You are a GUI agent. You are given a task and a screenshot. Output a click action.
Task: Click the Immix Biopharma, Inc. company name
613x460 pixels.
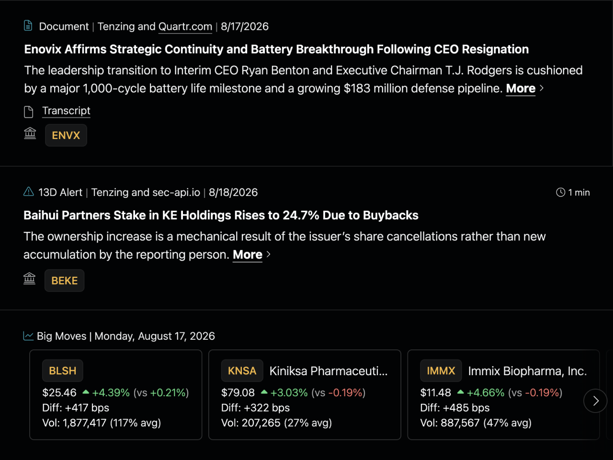[527, 371]
